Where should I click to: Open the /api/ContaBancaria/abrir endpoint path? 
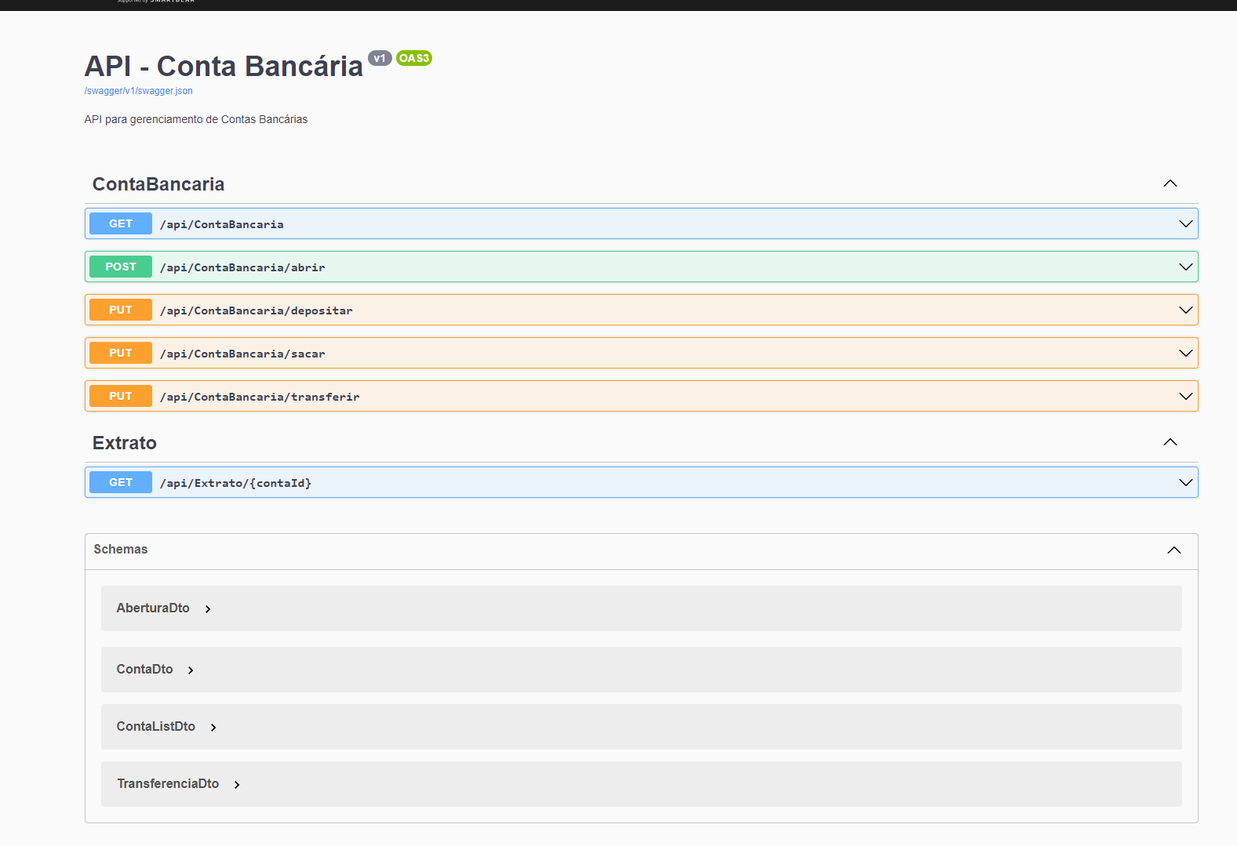pos(242,267)
